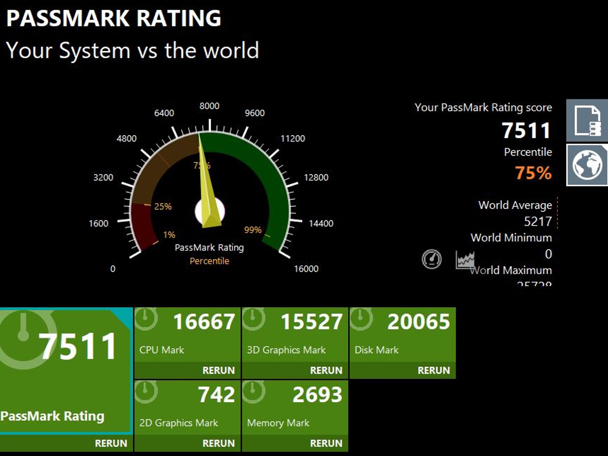The width and height of the screenshot is (608, 456).
Task: Rerun the 2D Graphics Mark test
Action: point(218,443)
